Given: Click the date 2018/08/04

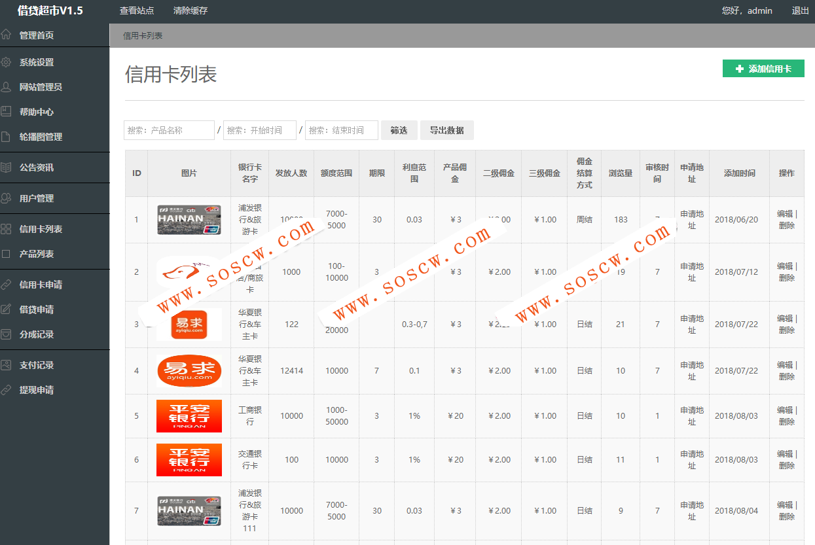Looking at the screenshot, I should pyautogui.click(x=736, y=511).
